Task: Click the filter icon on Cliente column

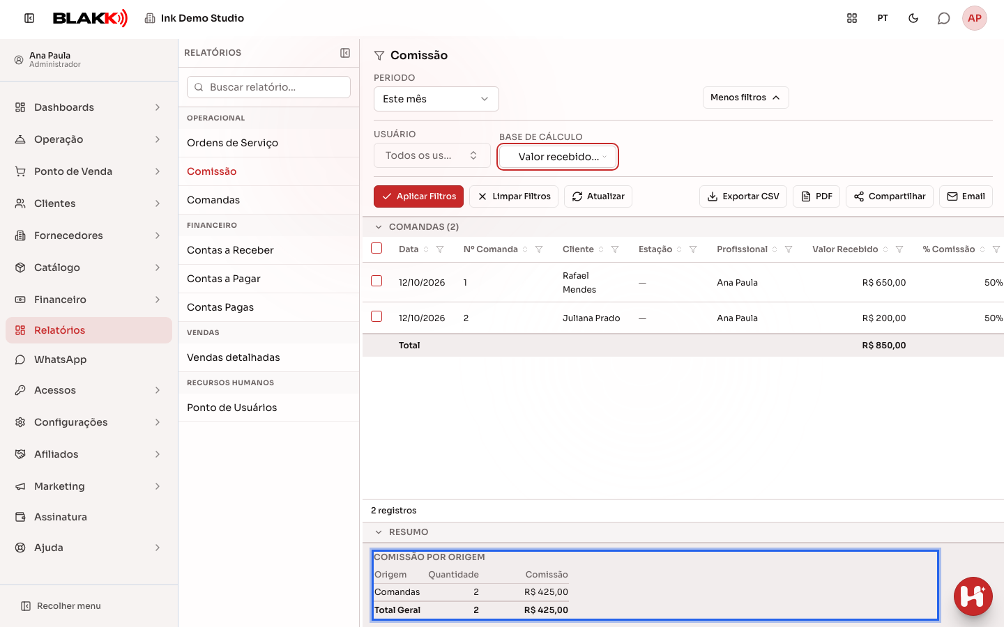Action: click(x=615, y=249)
